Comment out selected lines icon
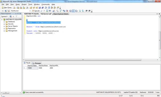 (x=80, y=11)
